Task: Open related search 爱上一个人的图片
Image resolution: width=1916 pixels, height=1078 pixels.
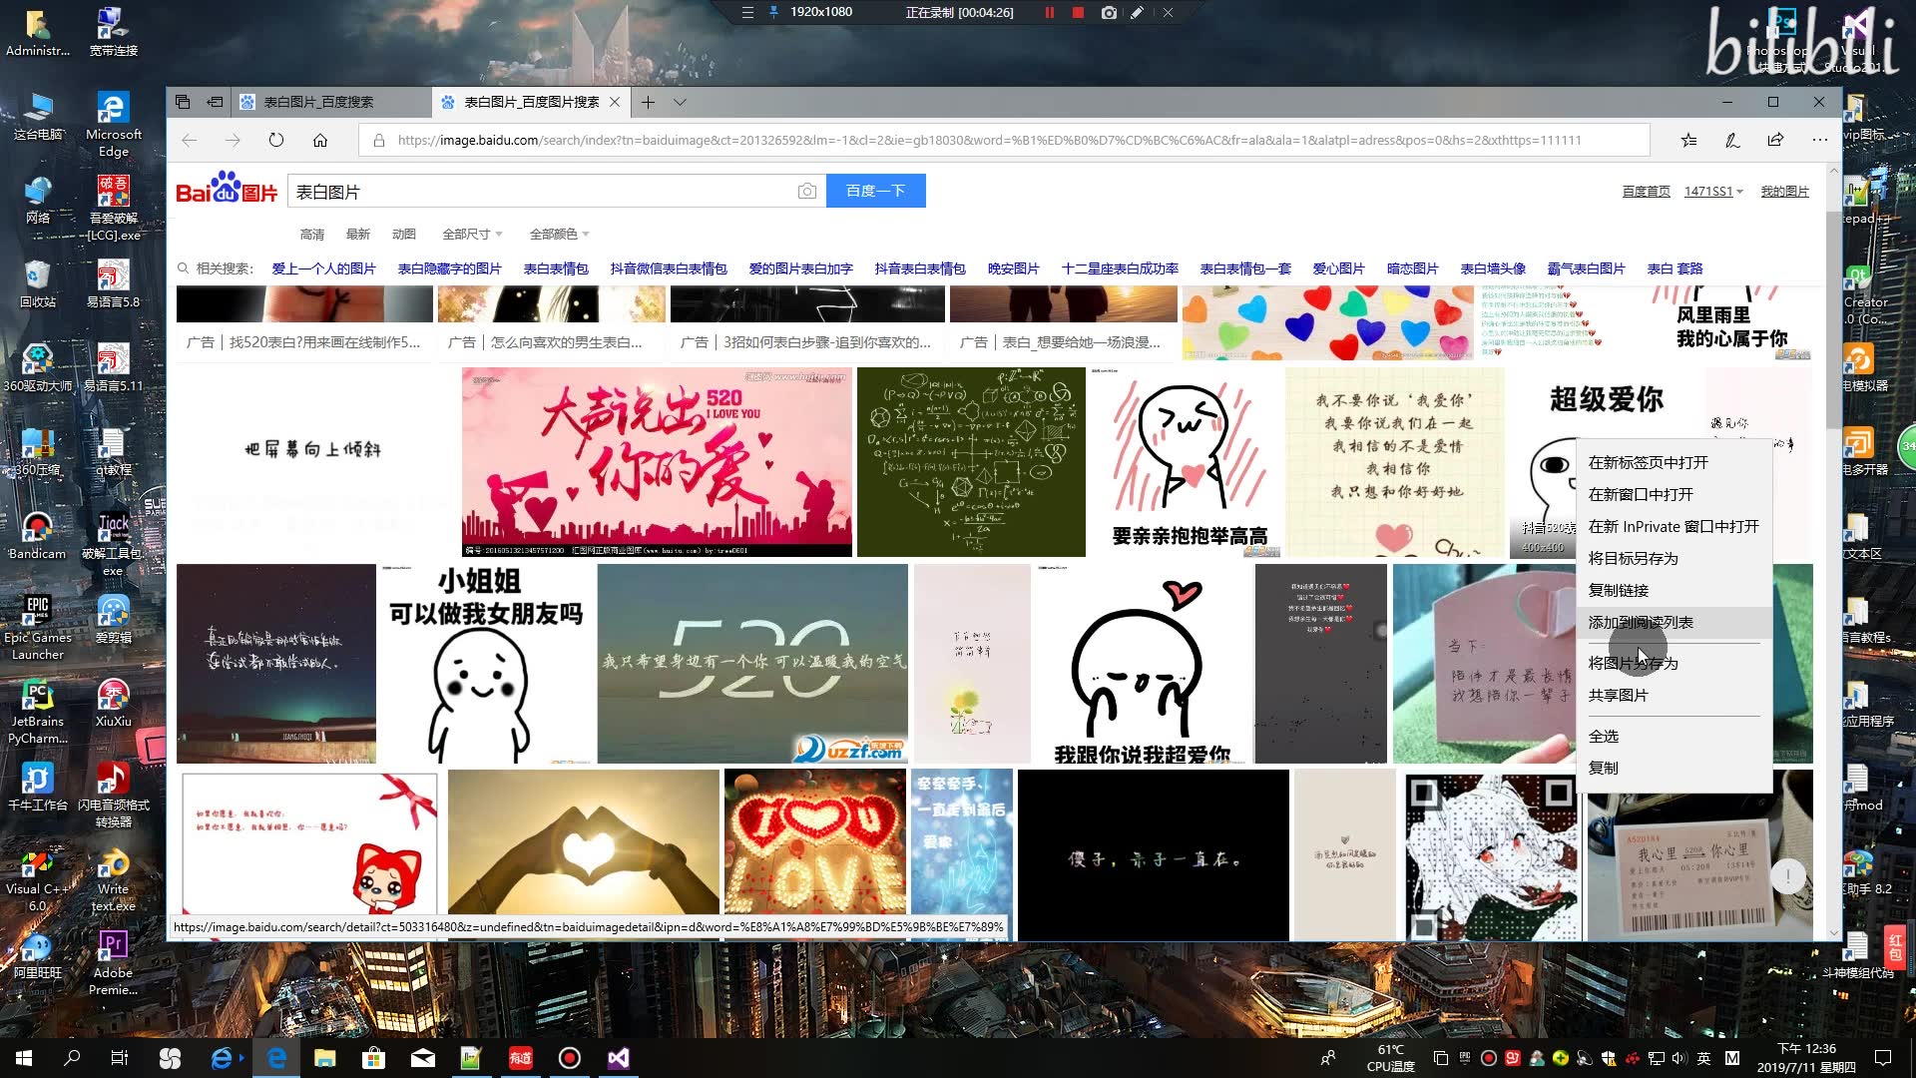Action: tap(323, 269)
